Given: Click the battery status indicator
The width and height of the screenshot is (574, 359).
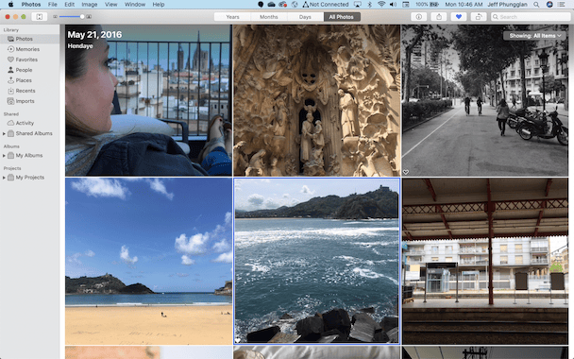Looking at the screenshot, I should pos(428,5).
